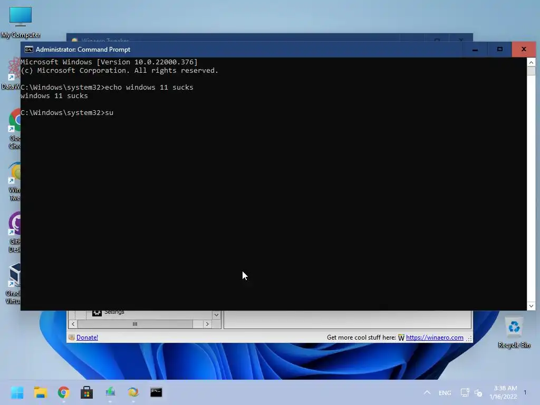Minimize the Command Prompt window
Image resolution: width=540 pixels, height=405 pixels.
point(475,50)
